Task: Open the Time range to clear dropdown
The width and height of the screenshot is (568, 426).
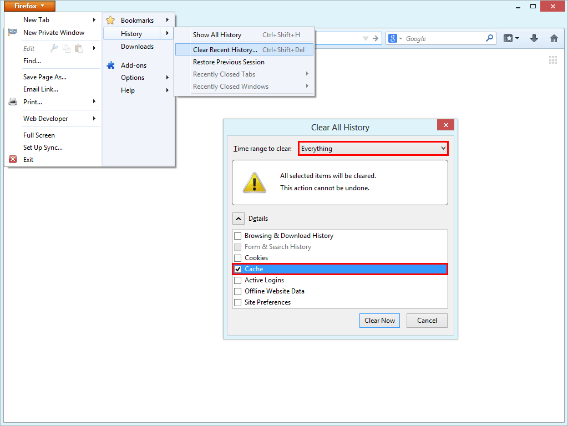Action: 373,148
